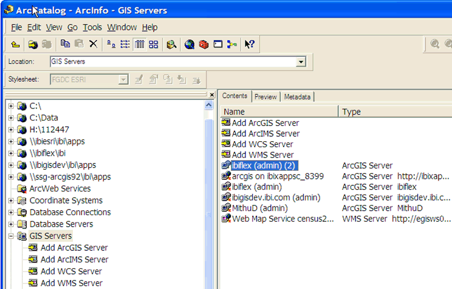Toggle the List view button
The image size is (452, 289).
tap(125, 44)
